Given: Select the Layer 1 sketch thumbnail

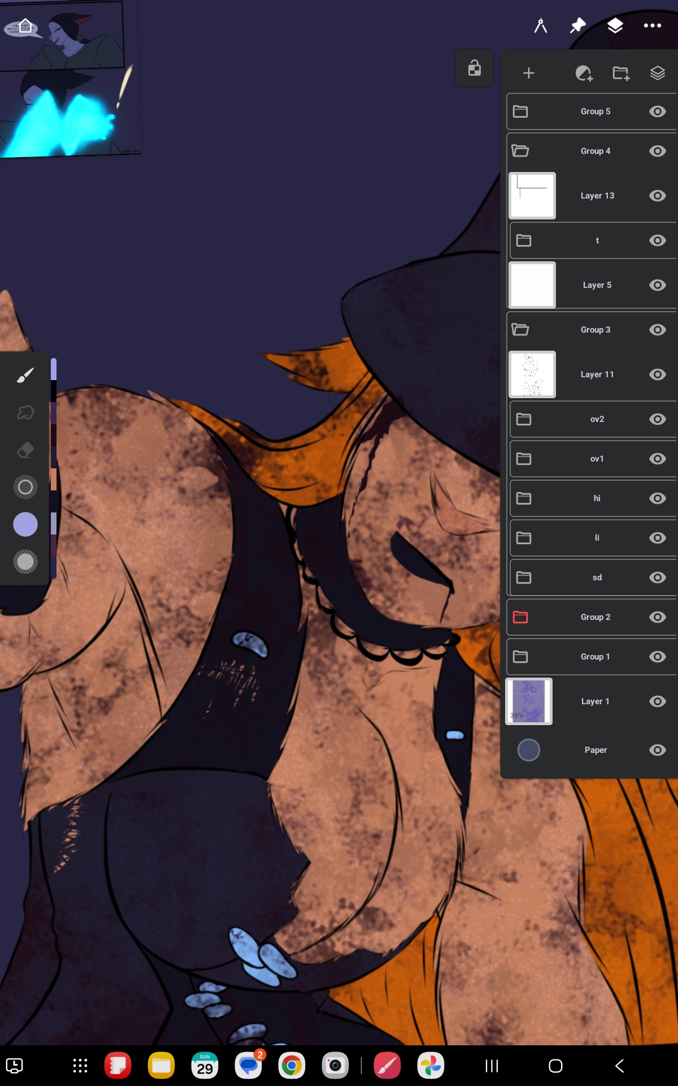Looking at the screenshot, I should coord(529,701).
